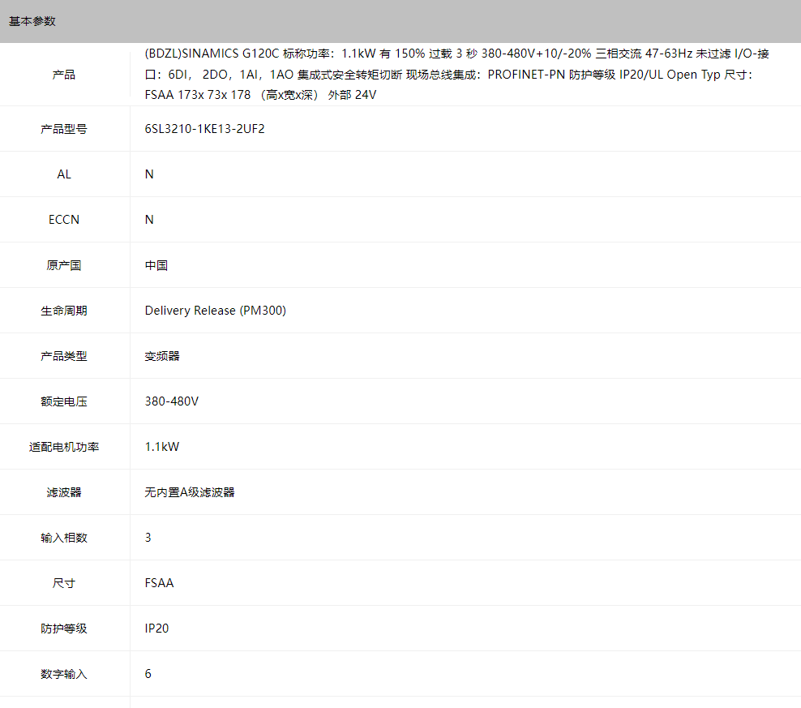Image resolution: width=801 pixels, height=708 pixels.
Task: Click the 防护等级 row label
Action: (x=64, y=629)
